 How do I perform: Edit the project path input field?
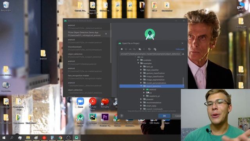[150, 54]
